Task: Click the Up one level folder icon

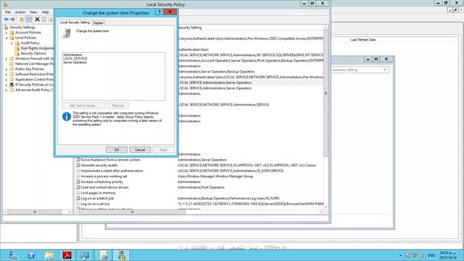Action: pyautogui.click(x=22, y=20)
